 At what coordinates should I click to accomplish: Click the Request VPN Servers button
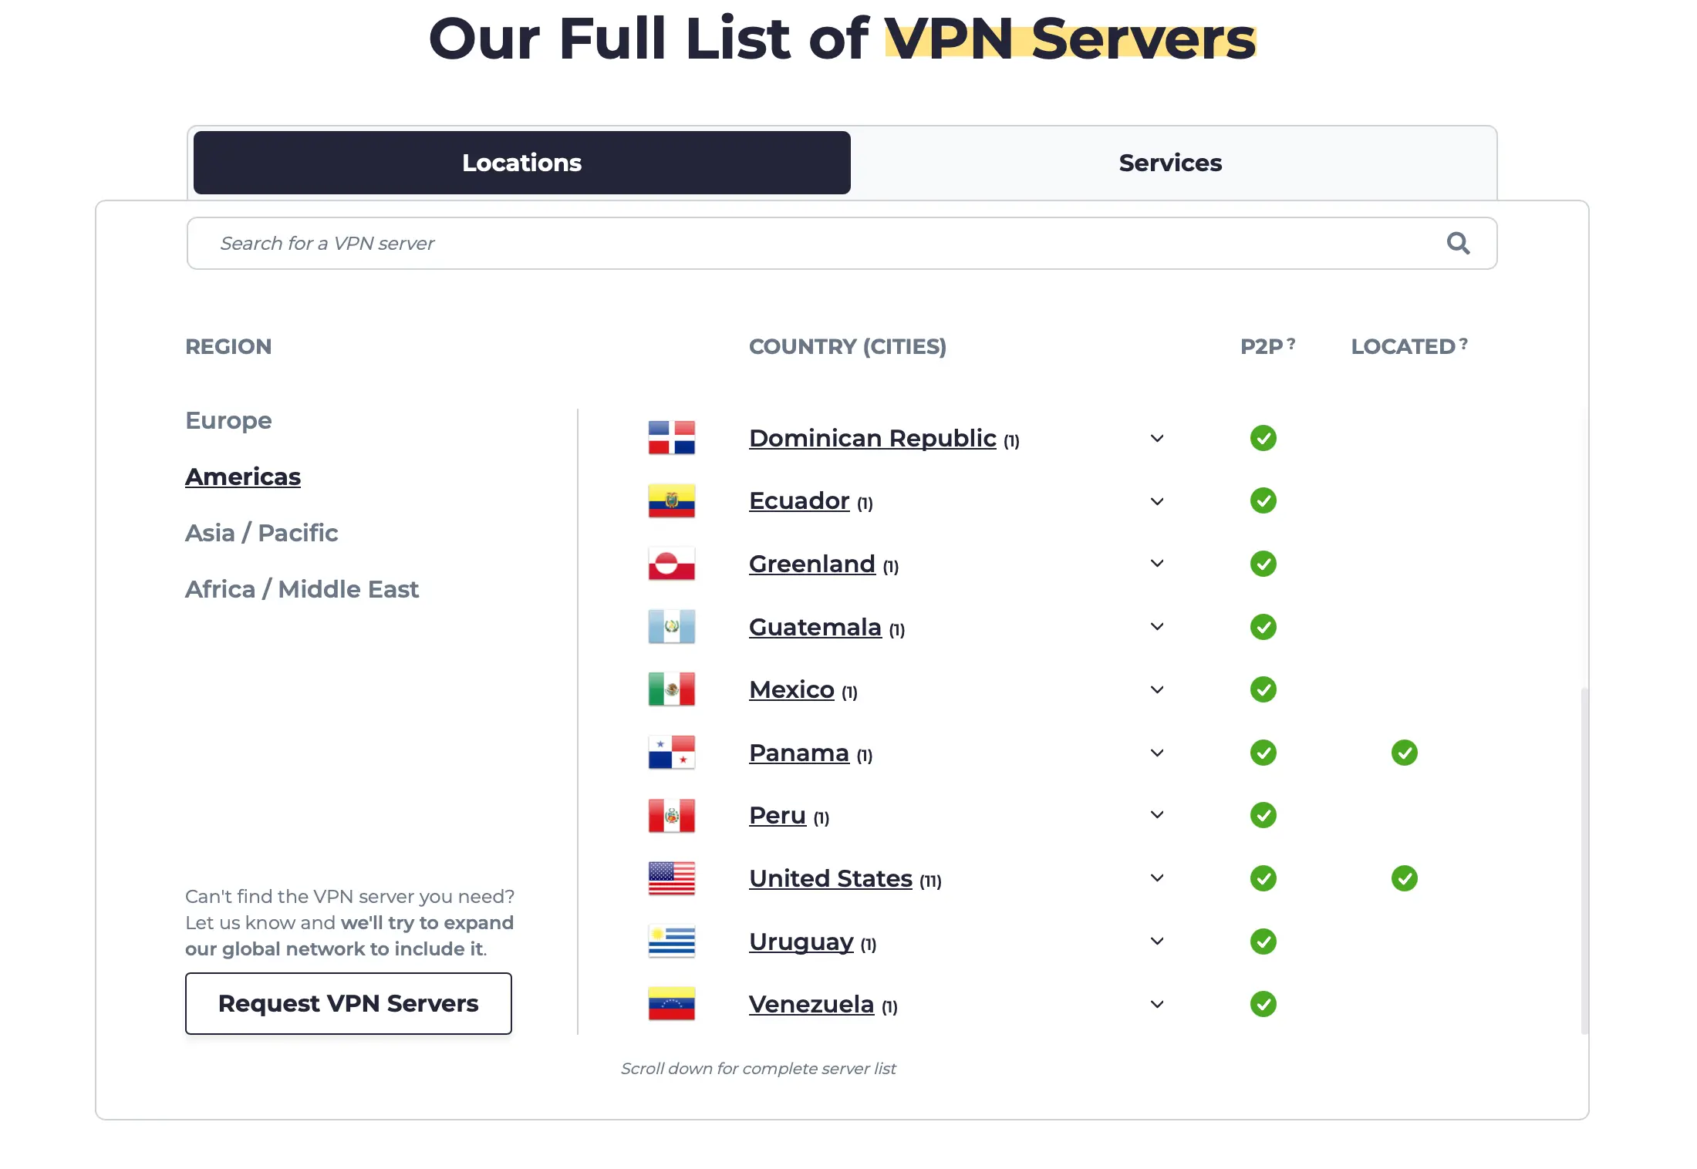[x=348, y=1003]
